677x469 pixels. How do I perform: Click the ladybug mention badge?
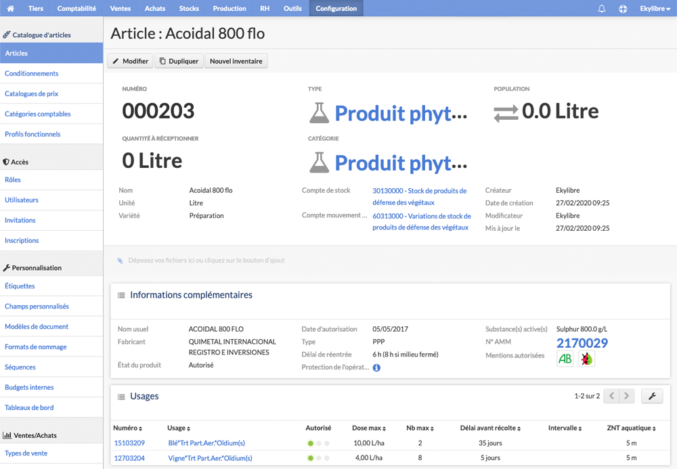tap(586, 359)
